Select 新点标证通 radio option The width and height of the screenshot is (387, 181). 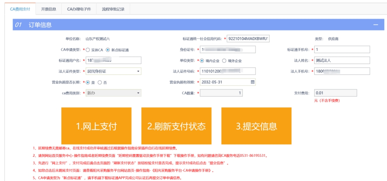(108, 50)
